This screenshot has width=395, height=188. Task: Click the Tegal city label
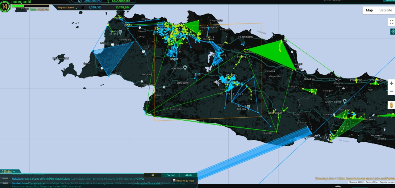pyautogui.click(x=338, y=79)
